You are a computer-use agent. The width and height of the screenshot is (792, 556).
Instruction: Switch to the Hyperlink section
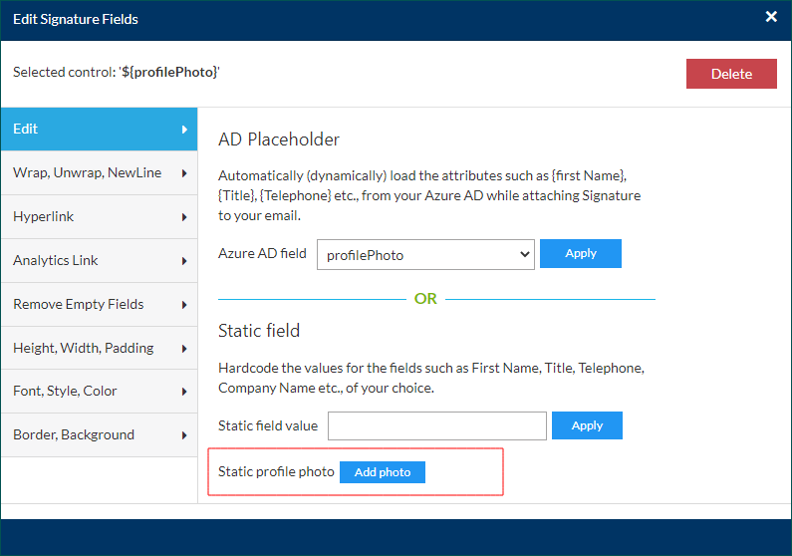coord(99,216)
